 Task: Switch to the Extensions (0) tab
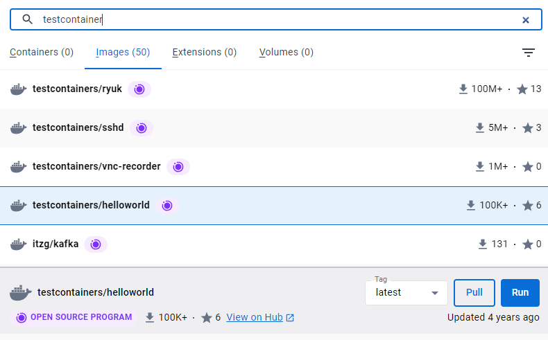click(205, 52)
